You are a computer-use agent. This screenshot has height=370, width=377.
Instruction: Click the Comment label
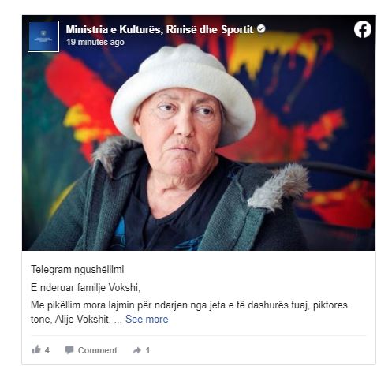pos(98,350)
